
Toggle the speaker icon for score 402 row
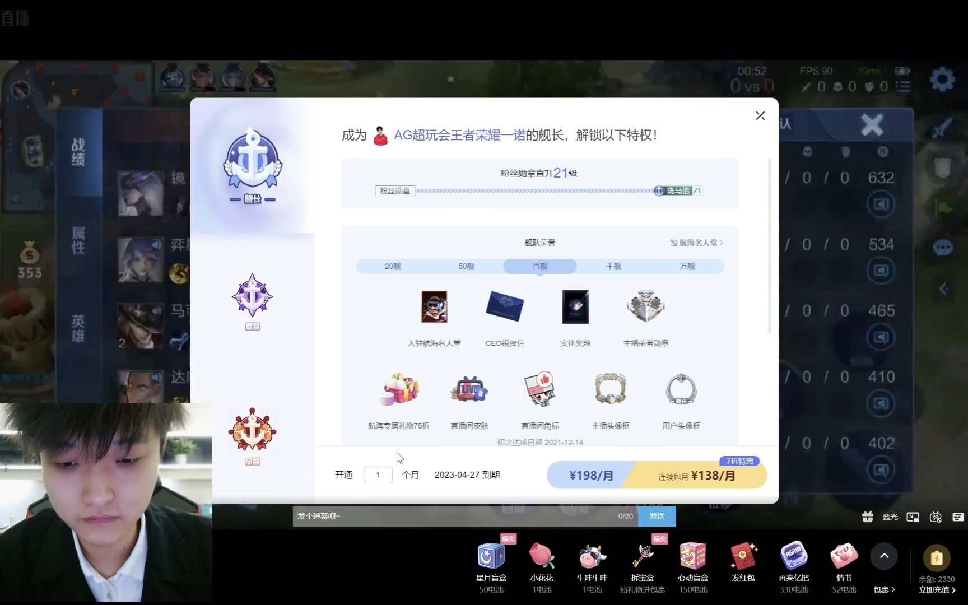click(881, 469)
